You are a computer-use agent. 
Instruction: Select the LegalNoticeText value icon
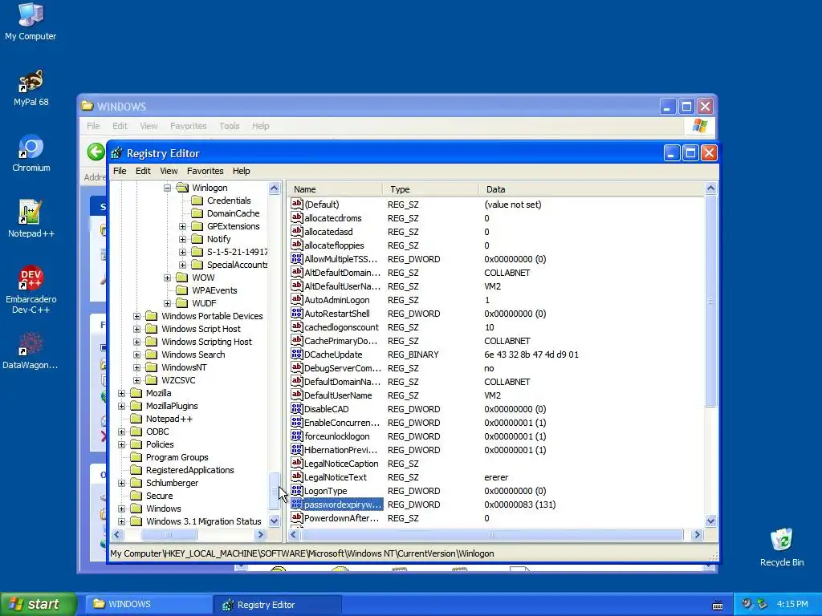pyautogui.click(x=297, y=476)
